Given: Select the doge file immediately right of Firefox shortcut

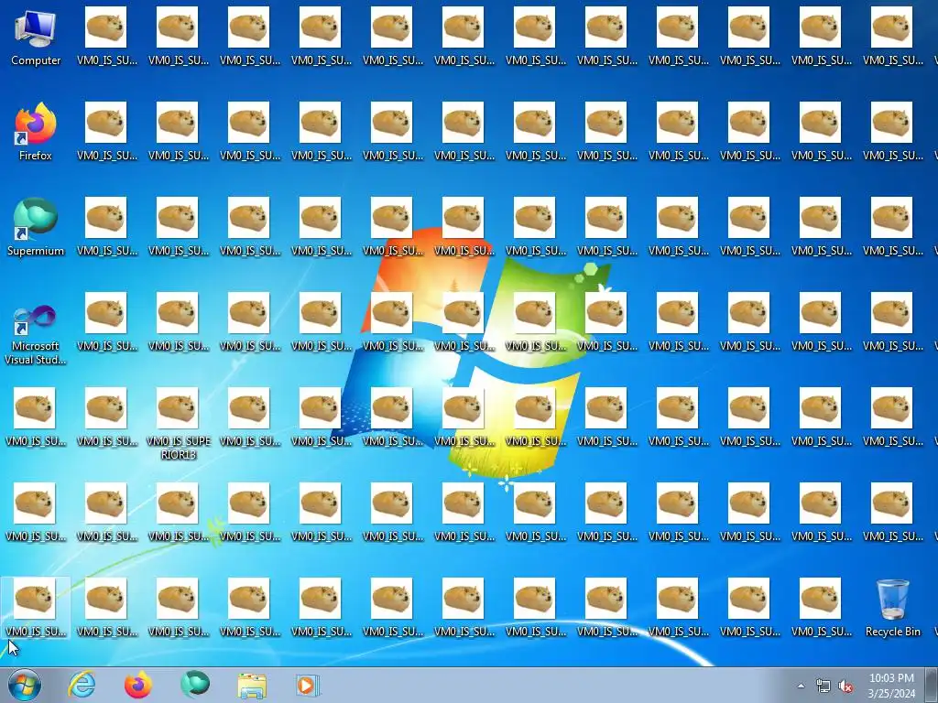Looking at the screenshot, I should point(106,132).
